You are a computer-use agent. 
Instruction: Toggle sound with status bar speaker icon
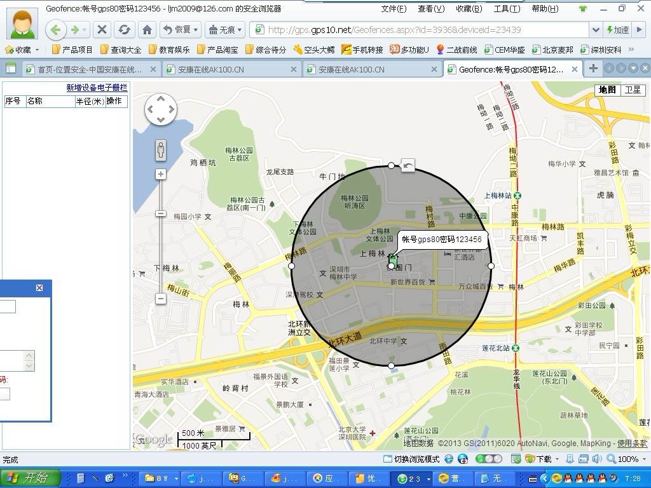(597, 459)
